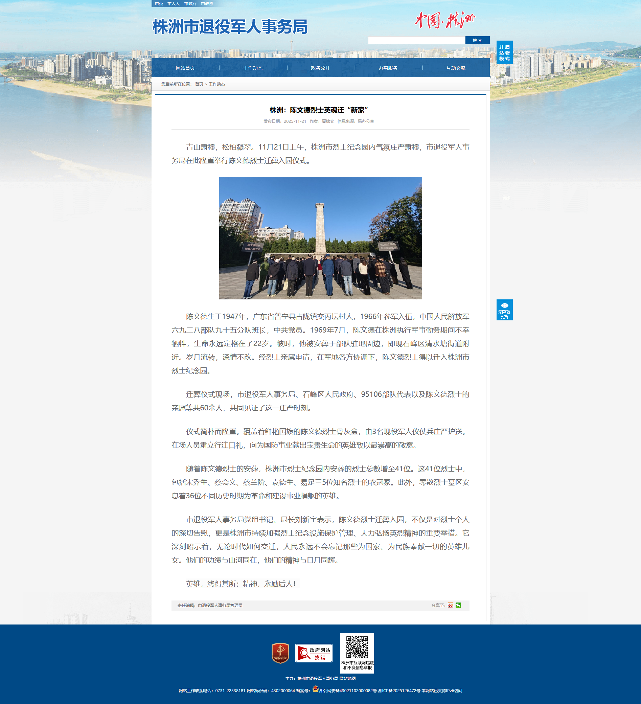Open the 网站地图 link in footer

[347, 678]
